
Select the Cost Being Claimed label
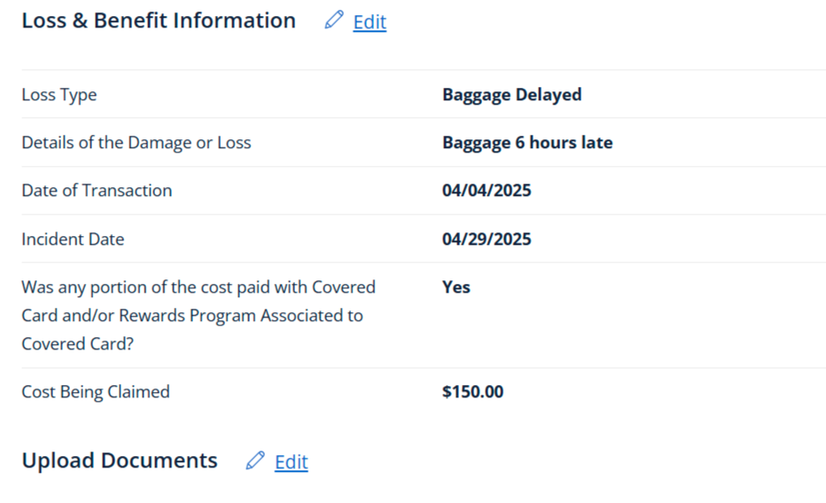96,391
